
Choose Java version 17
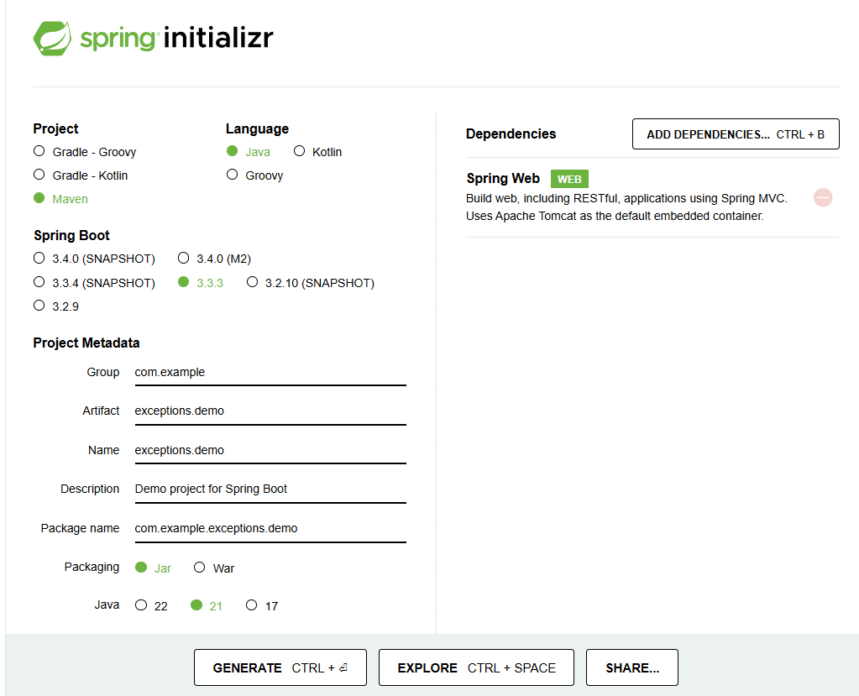pyautogui.click(x=262, y=605)
